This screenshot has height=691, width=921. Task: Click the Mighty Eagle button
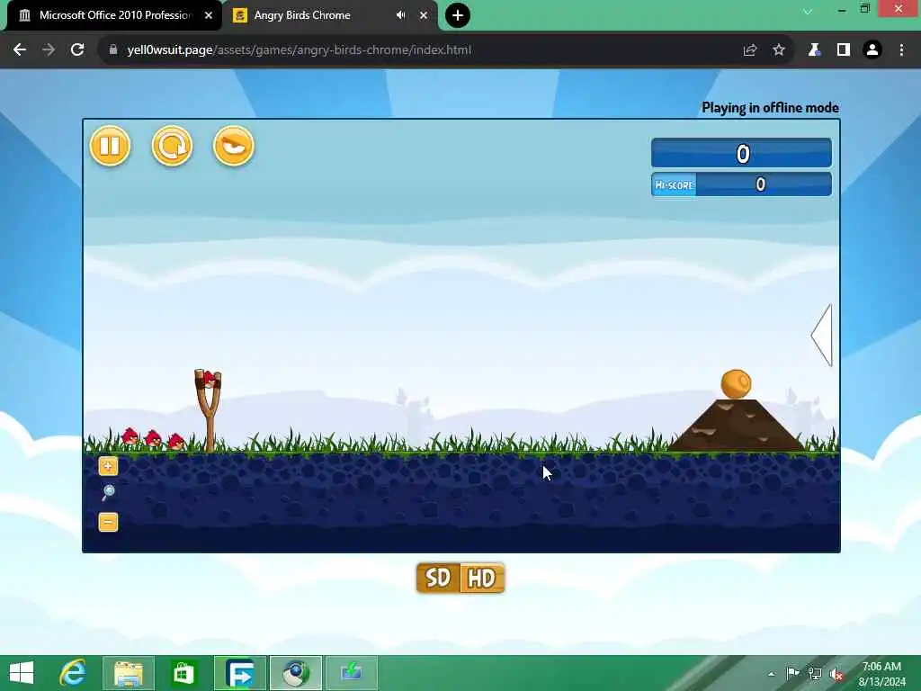(234, 146)
